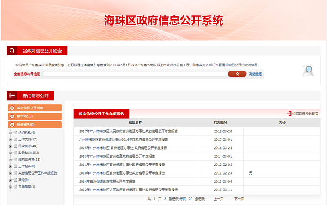This screenshot has height=205, width=327.
Task: Click the circle icon on 政府信息公开指南 button
Action: click(12, 108)
